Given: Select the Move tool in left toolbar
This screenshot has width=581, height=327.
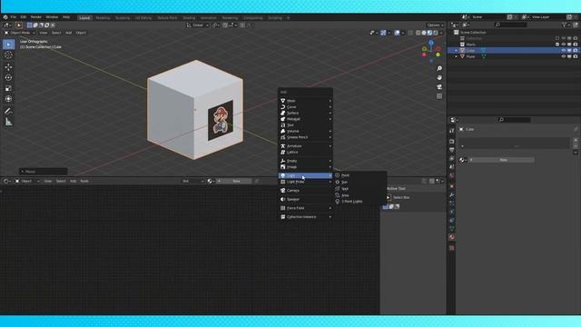Looking at the screenshot, I should [x=8, y=66].
